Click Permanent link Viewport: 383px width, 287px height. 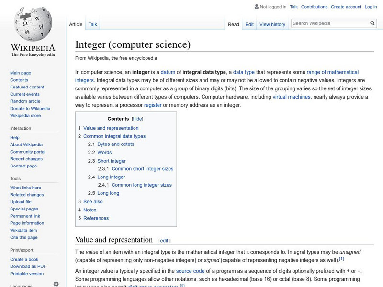pos(25,216)
